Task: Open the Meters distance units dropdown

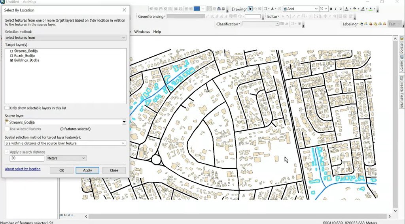Action: point(66,158)
